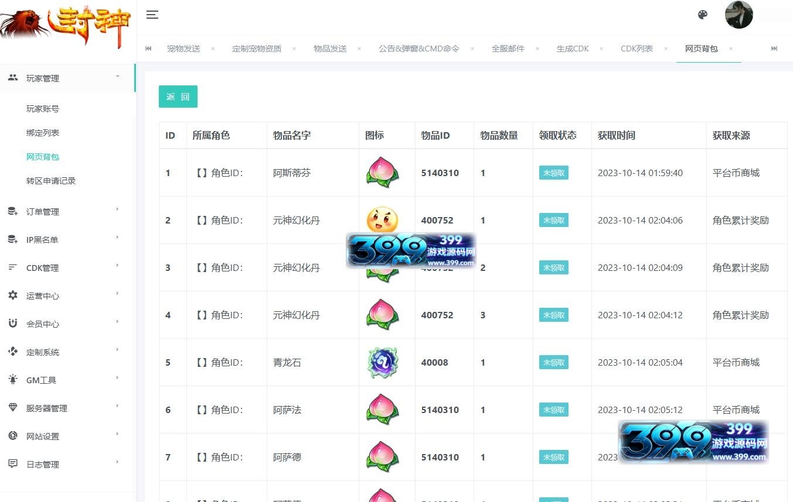Image resolution: width=793 pixels, height=502 pixels.
Task: Switch to the 宠物发送 tab
Action: tap(183, 49)
